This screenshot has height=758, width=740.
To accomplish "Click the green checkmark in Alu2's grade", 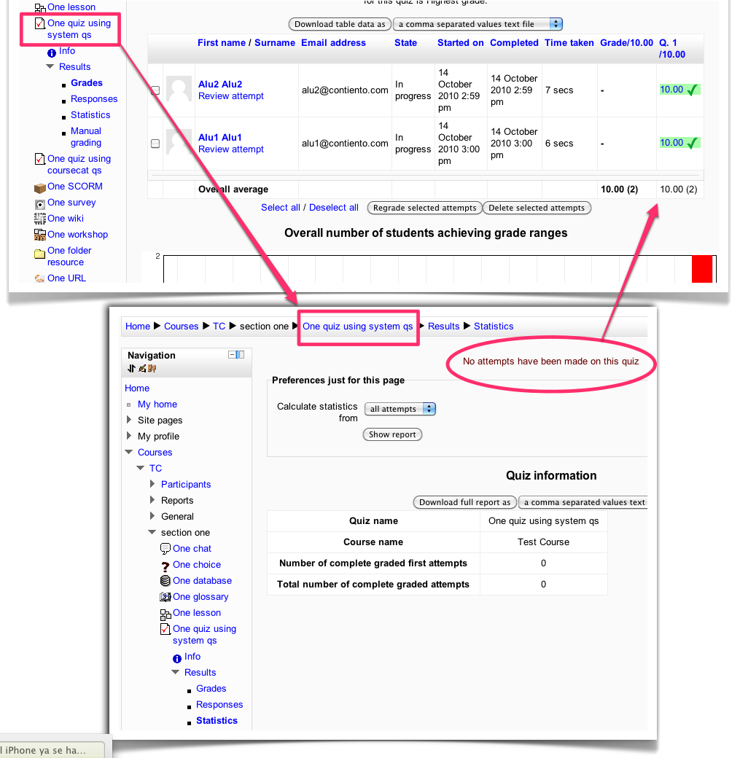I will [x=693, y=90].
